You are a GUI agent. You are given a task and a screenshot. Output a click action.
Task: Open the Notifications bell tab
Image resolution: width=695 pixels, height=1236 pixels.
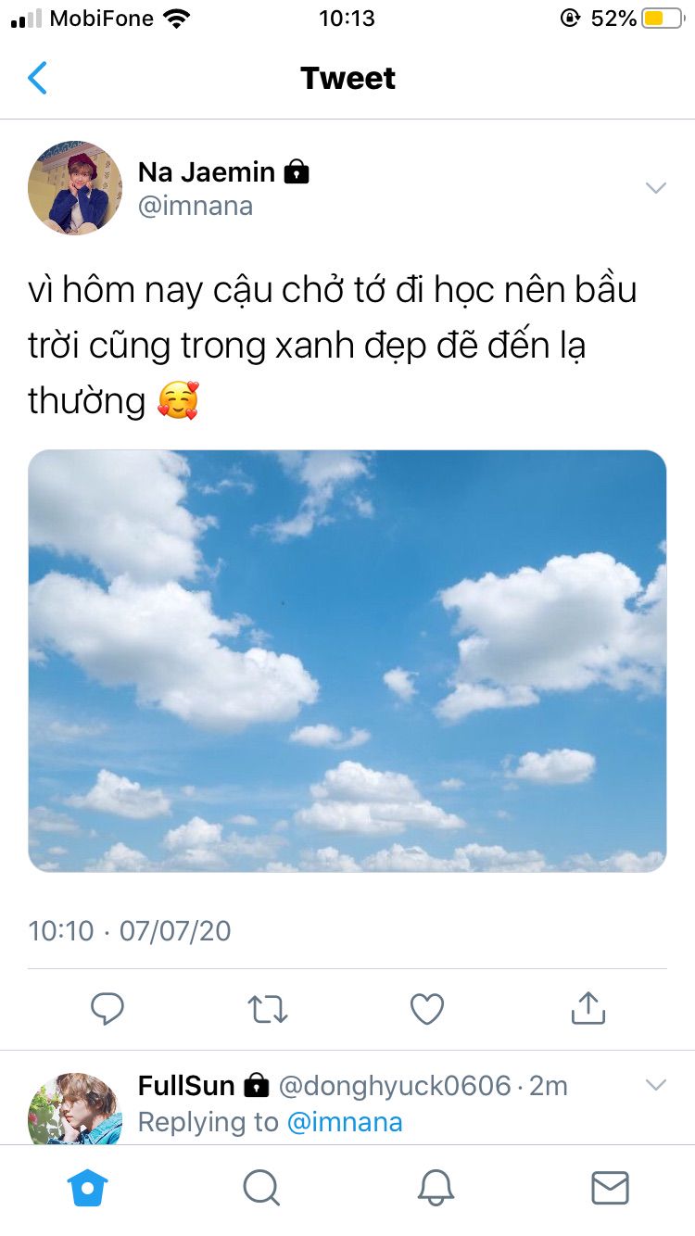tap(436, 1187)
